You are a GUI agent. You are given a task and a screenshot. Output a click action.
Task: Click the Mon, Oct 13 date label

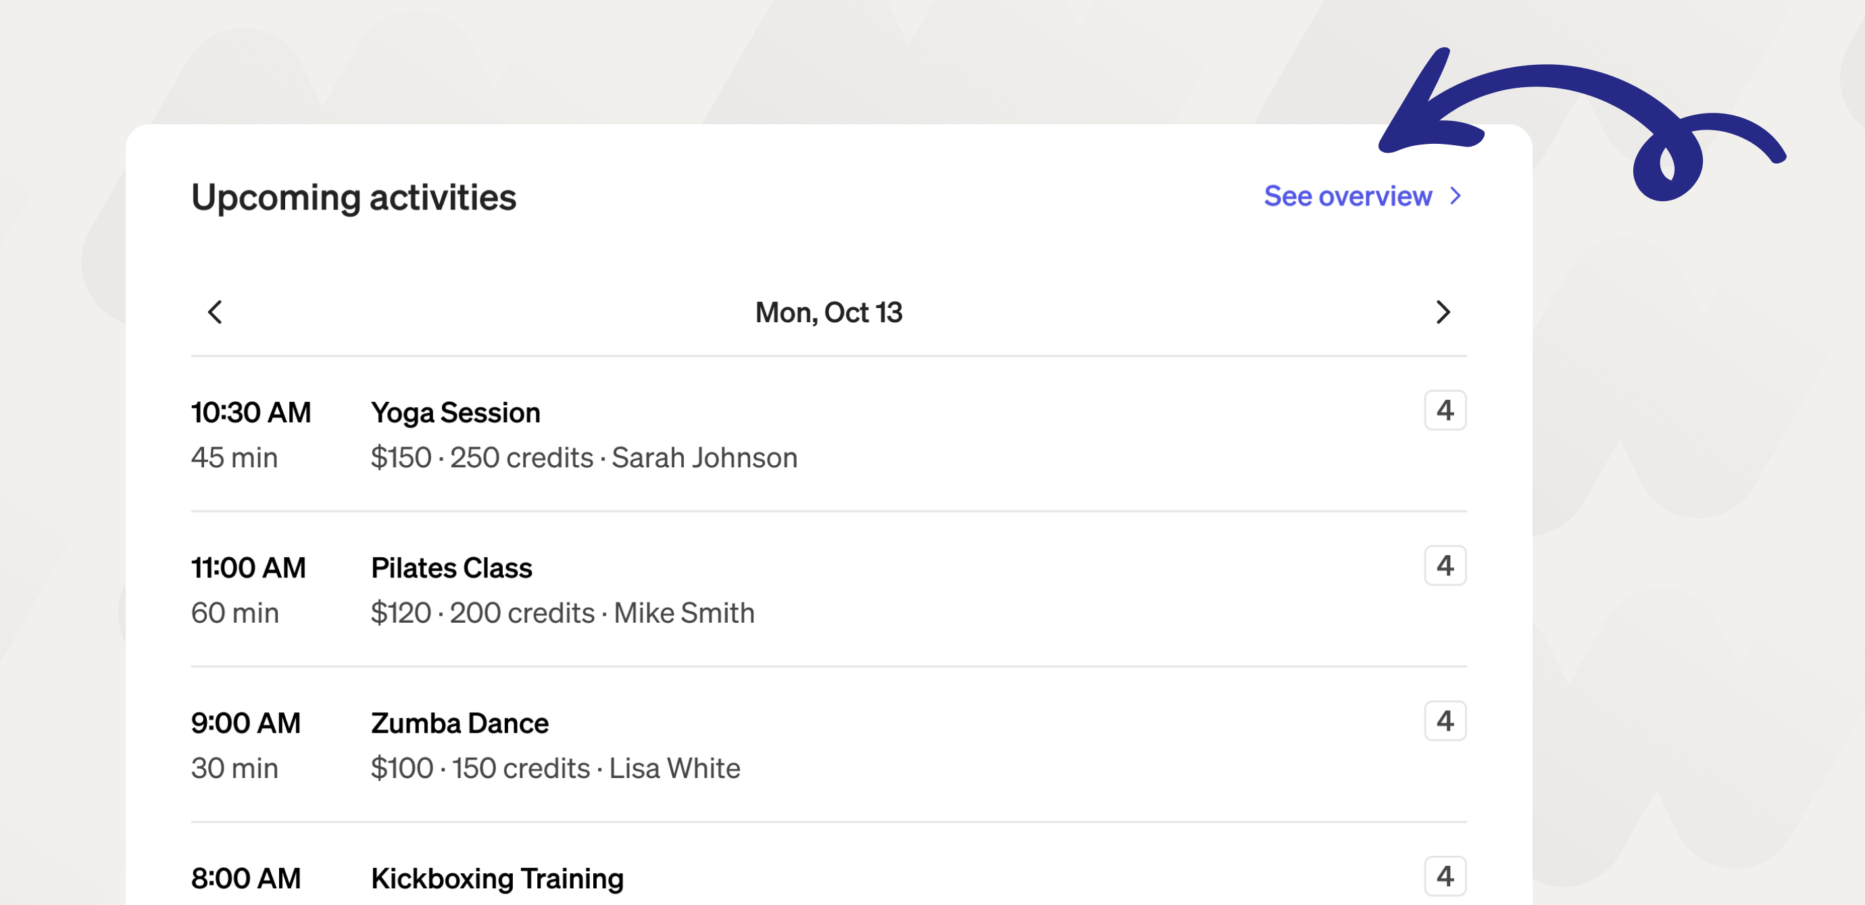(828, 313)
